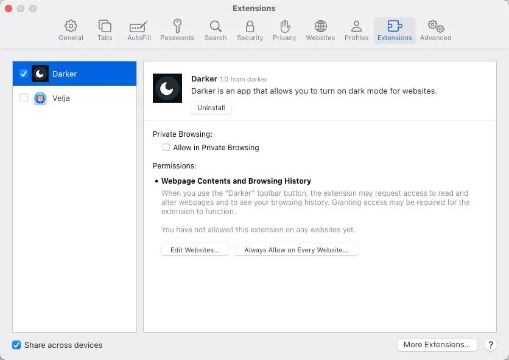
Task: Open the General preferences pane
Action: click(x=71, y=29)
